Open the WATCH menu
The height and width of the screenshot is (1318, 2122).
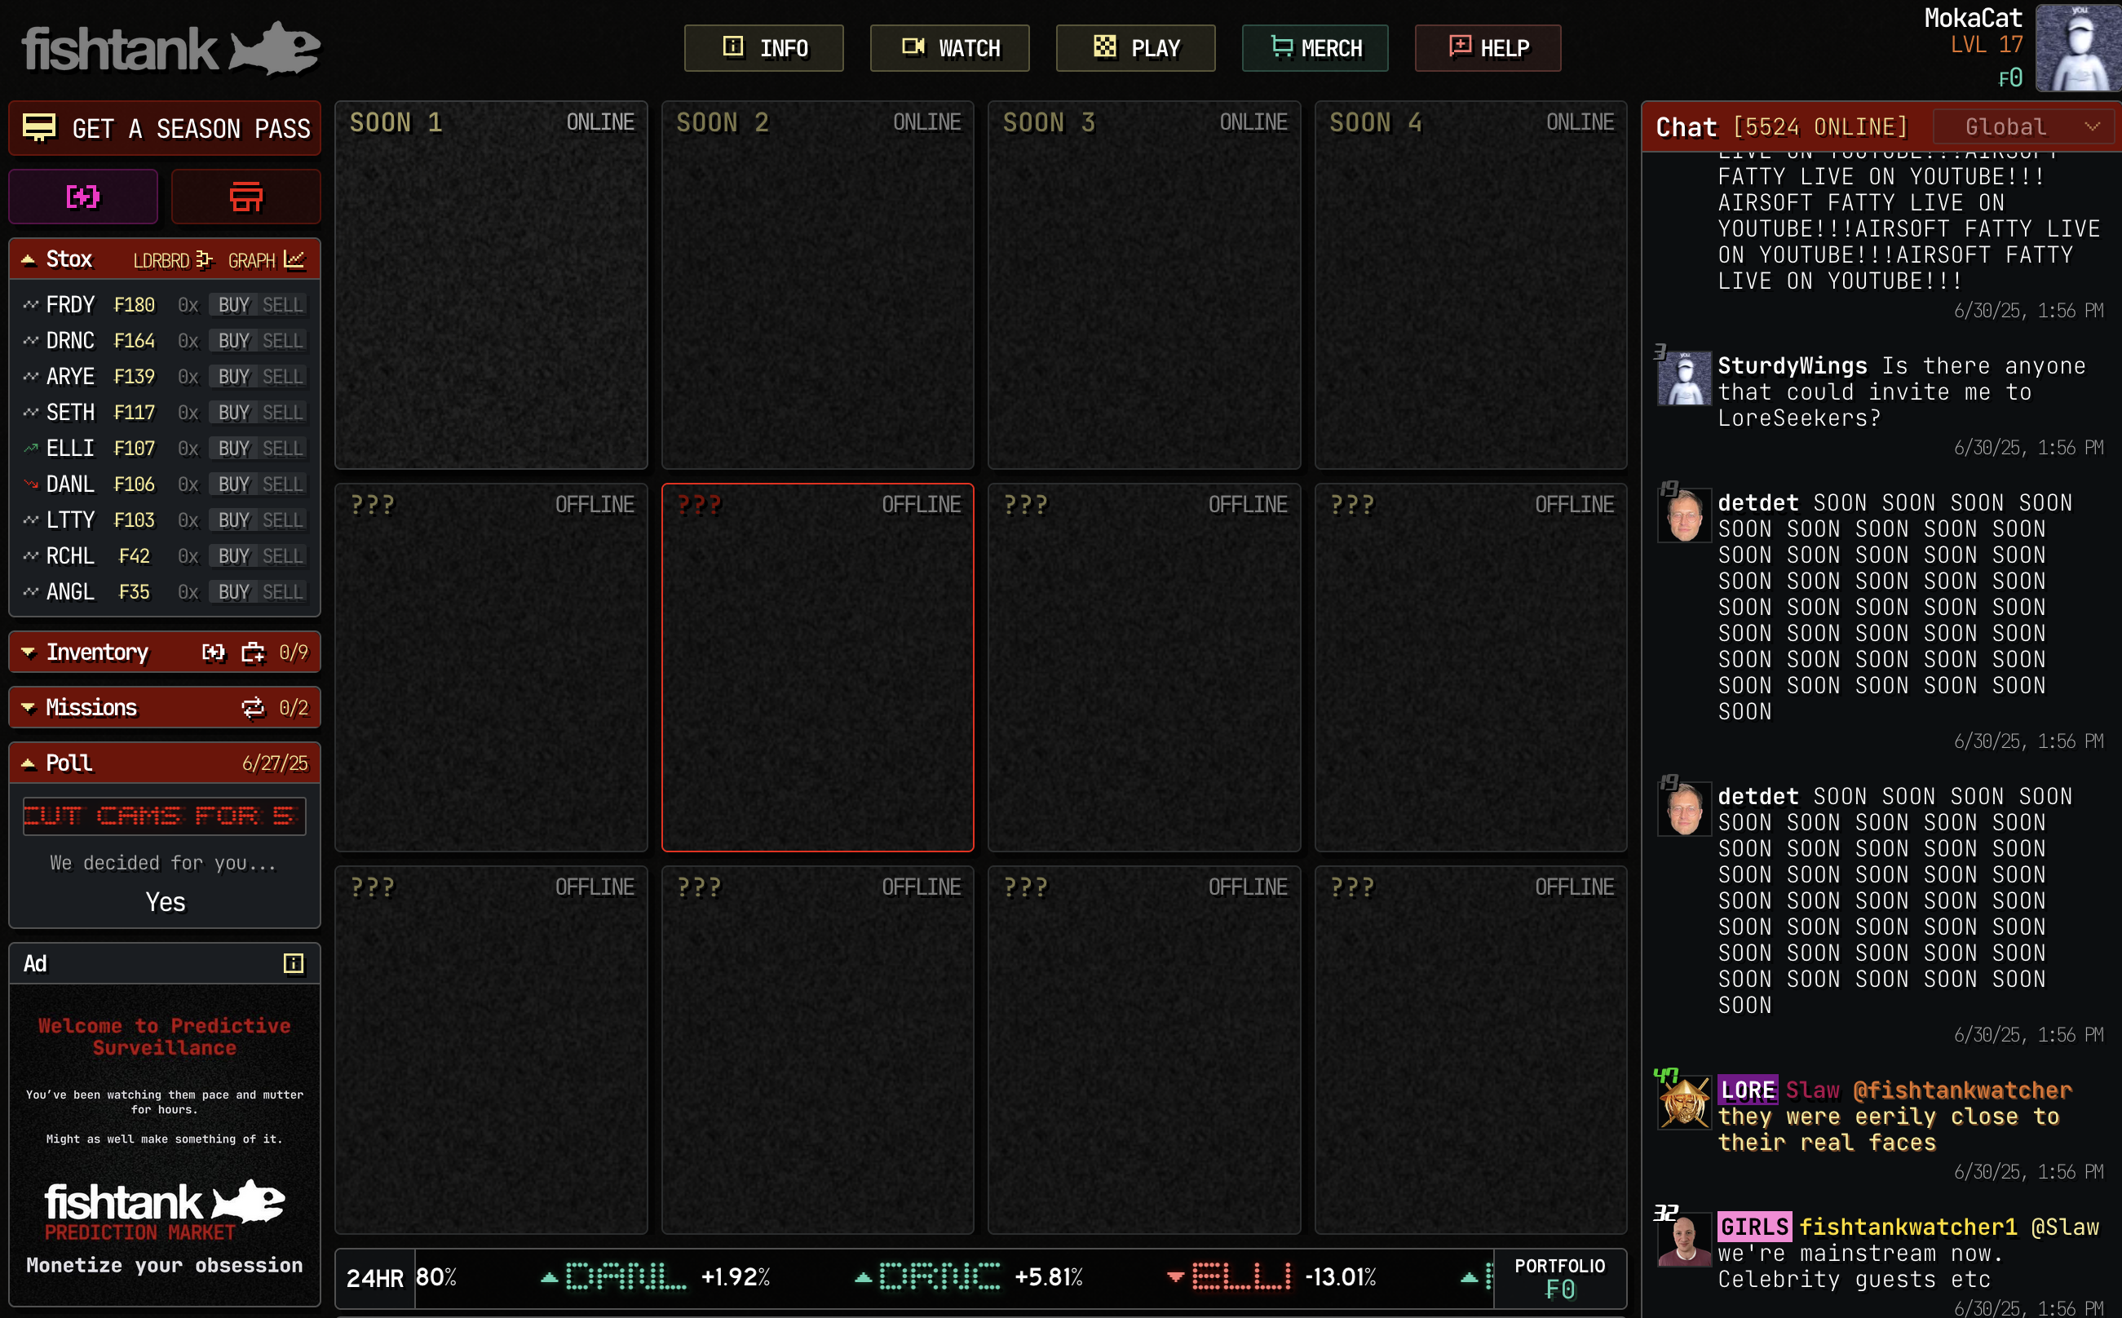tap(949, 48)
